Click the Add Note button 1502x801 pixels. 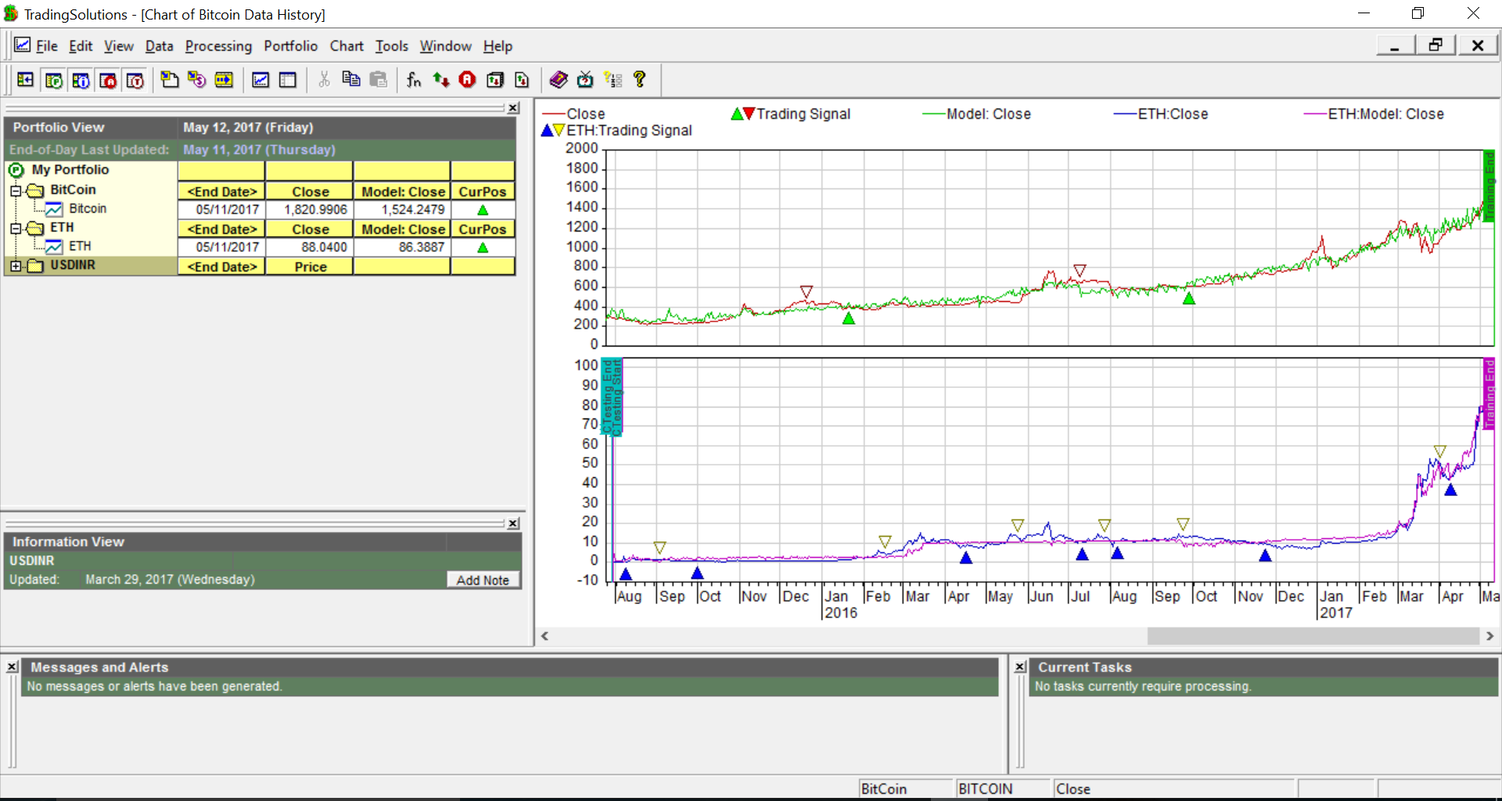[x=483, y=580]
